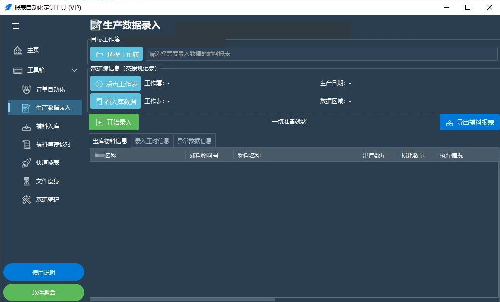Image resolution: width=500 pixels, height=302 pixels.
Task: Click the 数据区域 label
Action: [x=333, y=101]
